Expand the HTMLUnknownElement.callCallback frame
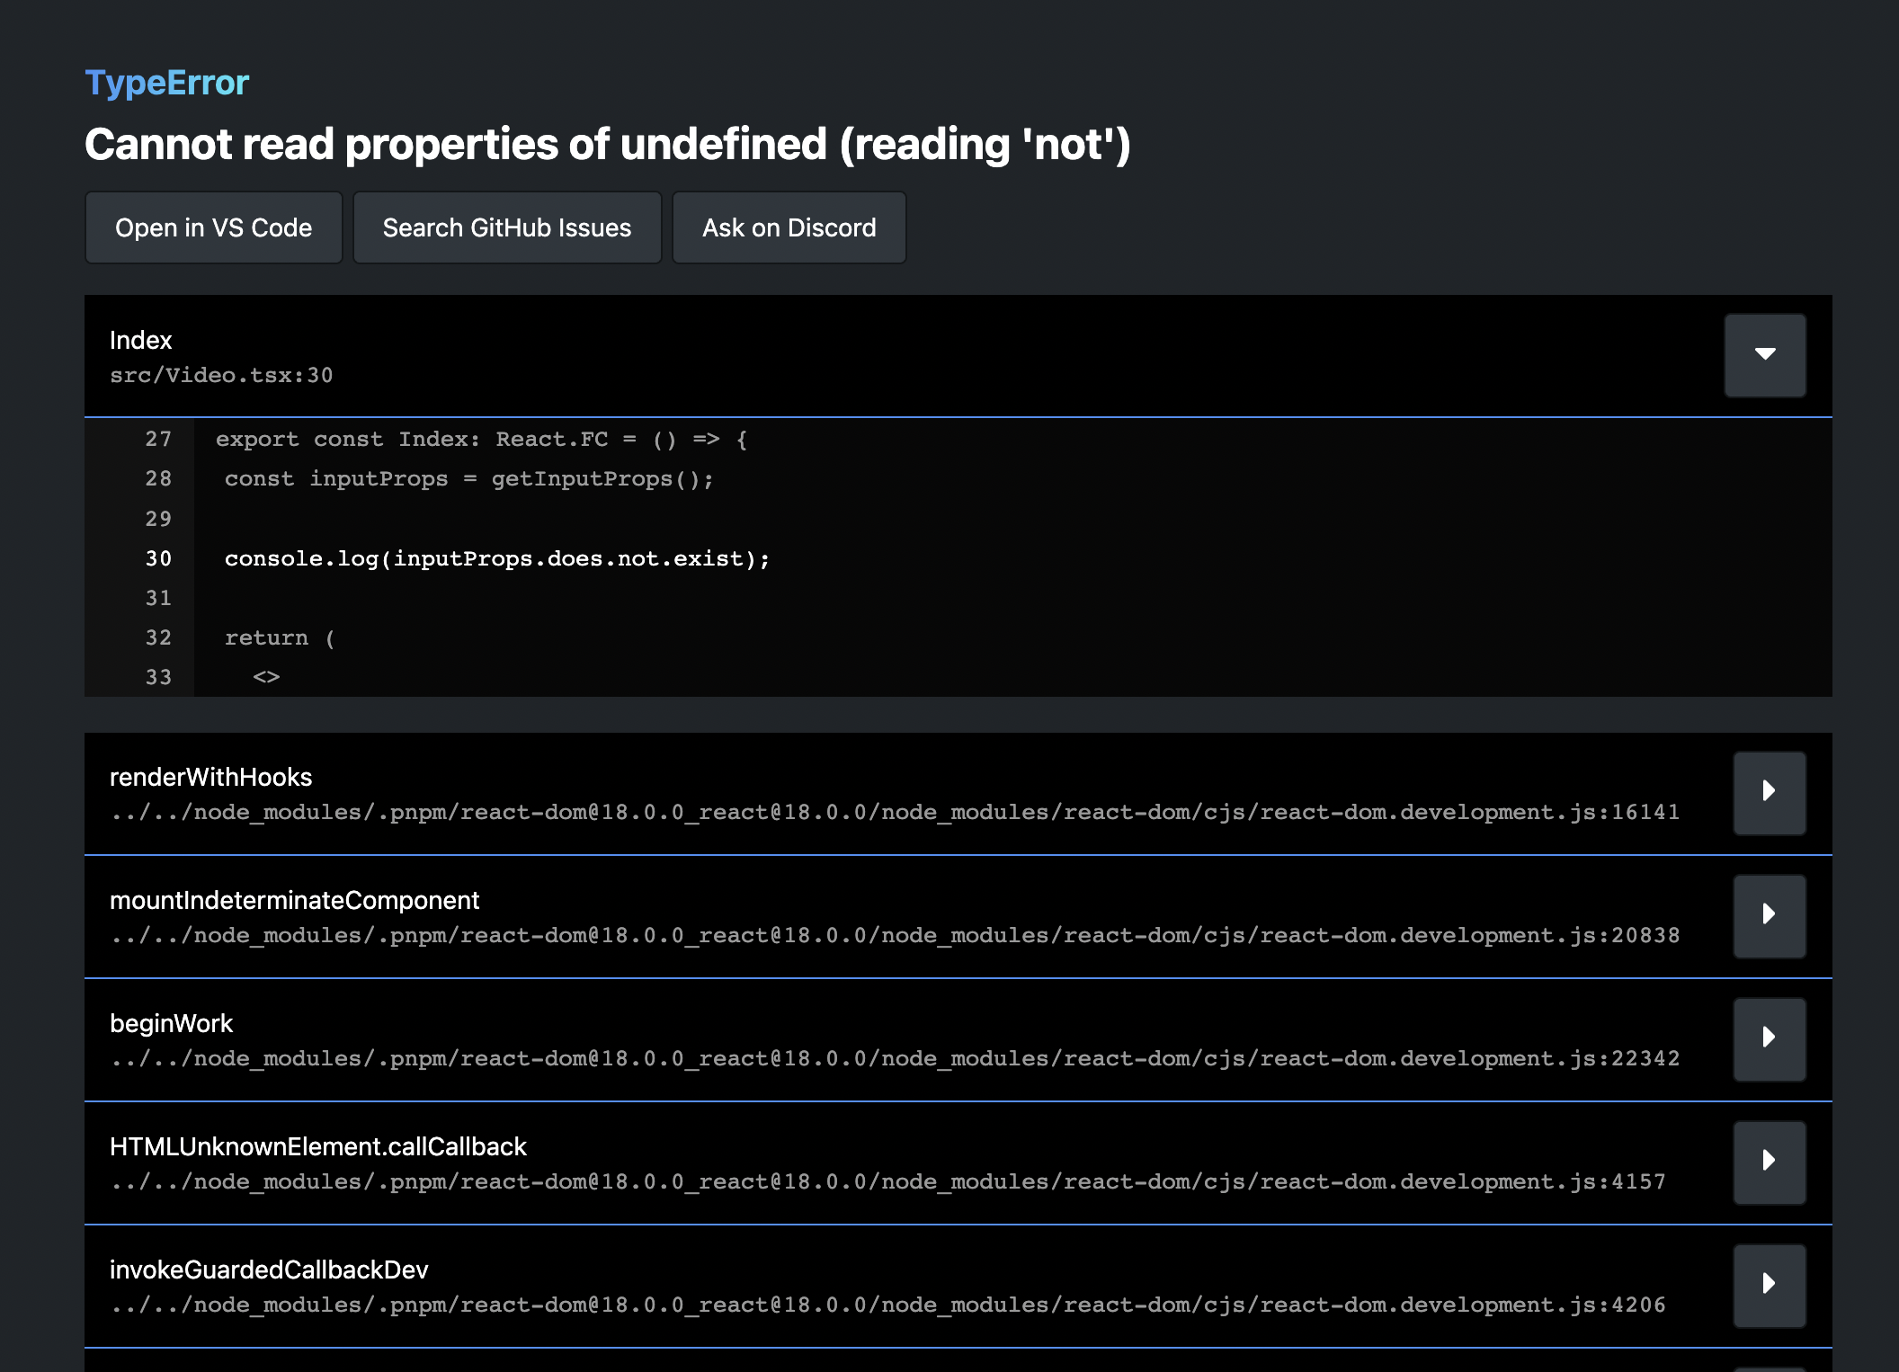The width and height of the screenshot is (1899, 1372). click(1769, 1162)
